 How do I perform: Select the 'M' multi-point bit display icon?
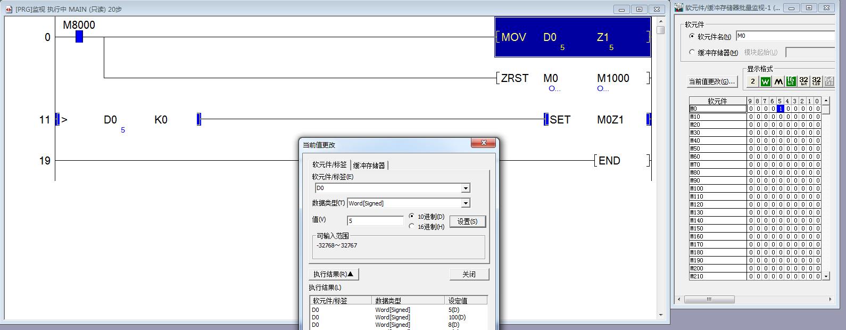[778, 81]
